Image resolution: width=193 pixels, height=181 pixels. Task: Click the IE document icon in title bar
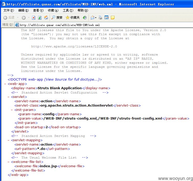pos(3,4)
